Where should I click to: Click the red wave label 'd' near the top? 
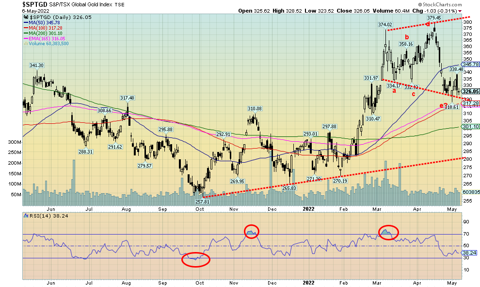[428, 24]
